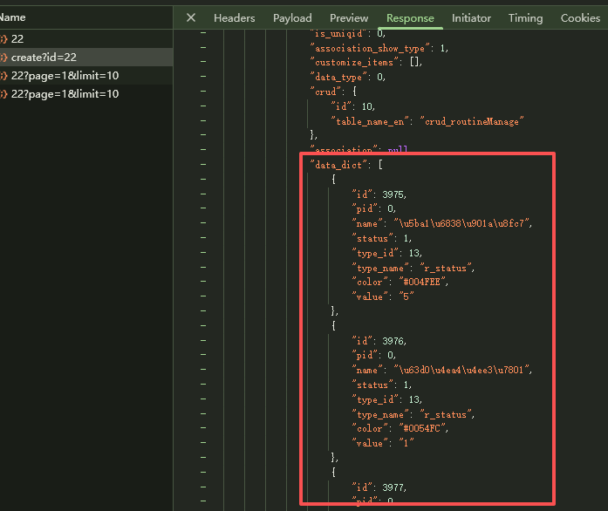Close the request details panel

tap(191, 18)
